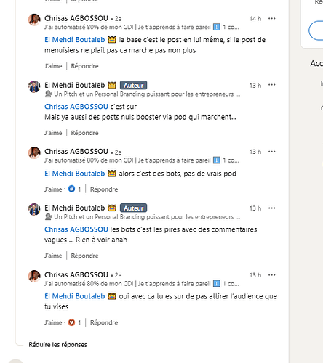Image resolution: width=323 pixels, height=363 pixels.
Task: Reply to 'oui avec ca tu es sur' comment
Action: pyautogui.click(x=104, y=322)
